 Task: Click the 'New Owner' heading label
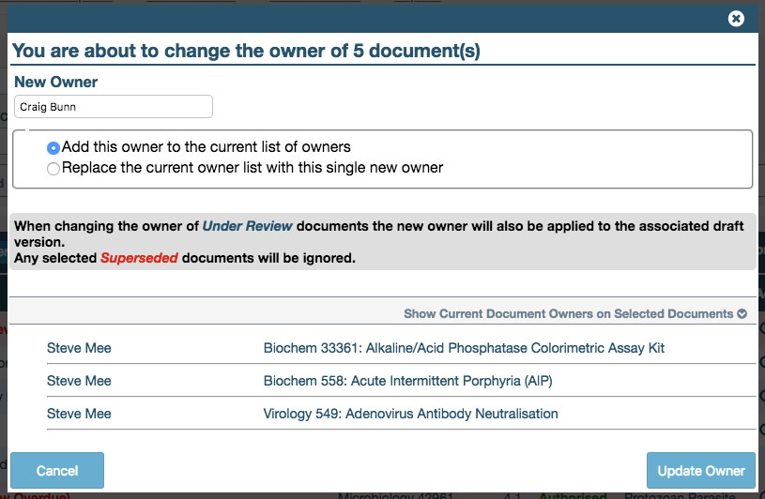56,83
